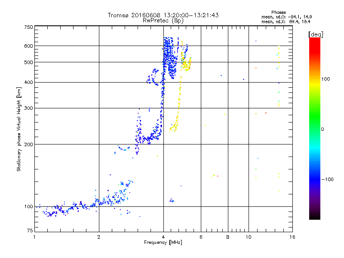The width and height of the screenshot is (344, 258).
Task: Click the phase colorbar gradient
Action: coord(315,129)
